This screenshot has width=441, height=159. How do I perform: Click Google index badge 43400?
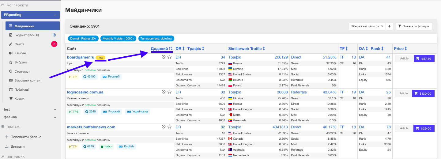90,77
